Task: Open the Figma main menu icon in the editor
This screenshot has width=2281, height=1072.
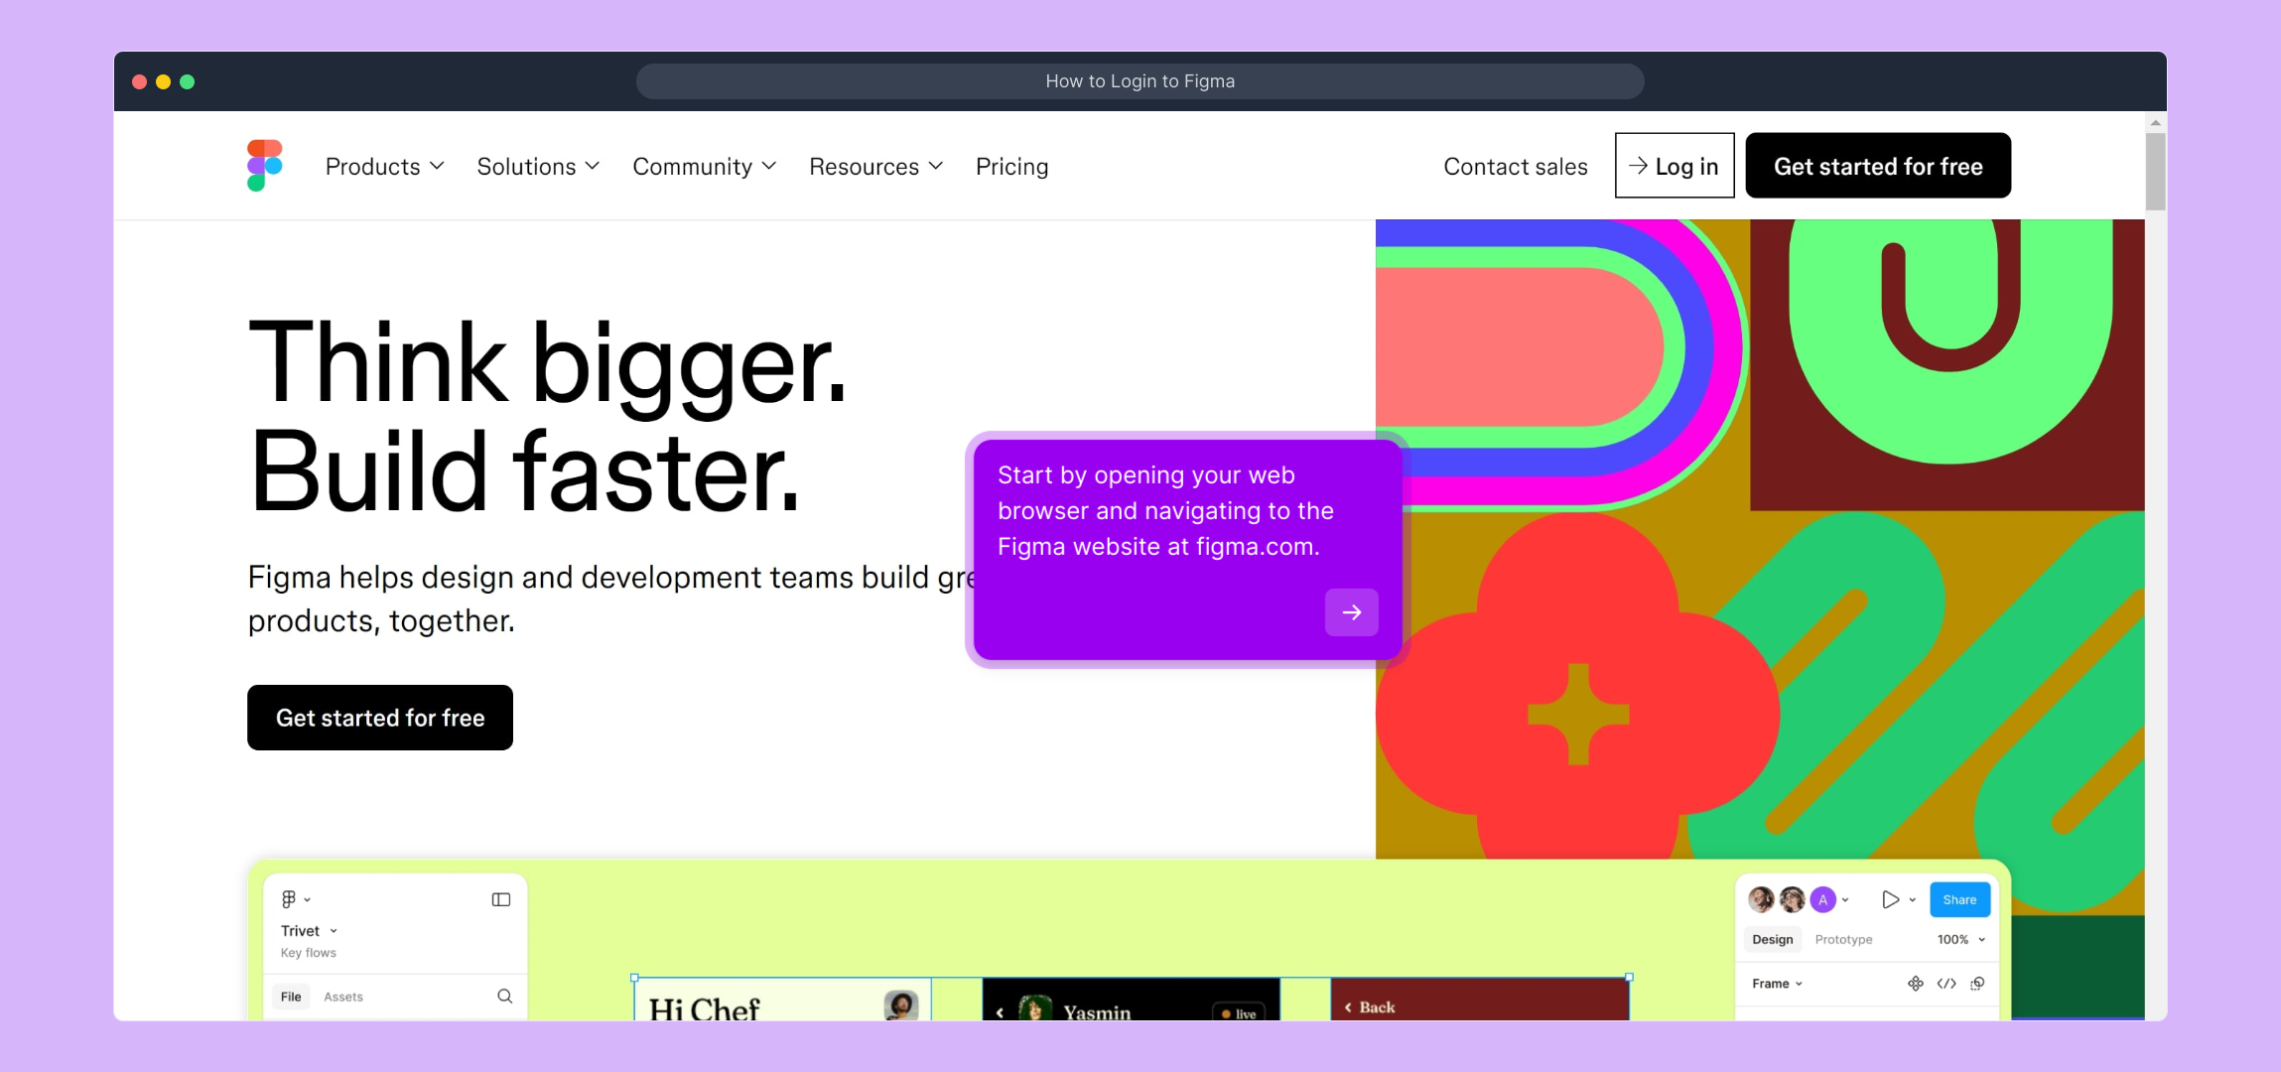Action: coord(290,899)
